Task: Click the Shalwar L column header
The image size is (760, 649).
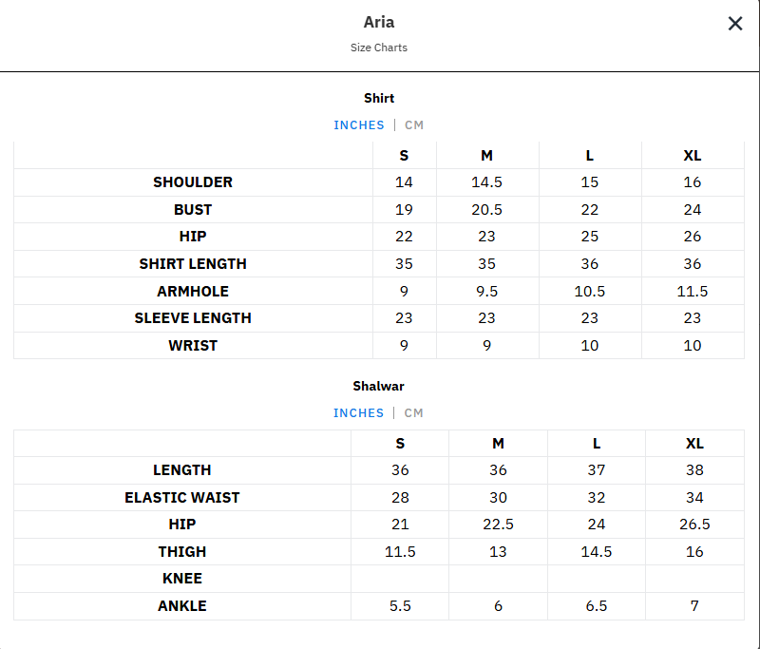Action: click(597, 444)
